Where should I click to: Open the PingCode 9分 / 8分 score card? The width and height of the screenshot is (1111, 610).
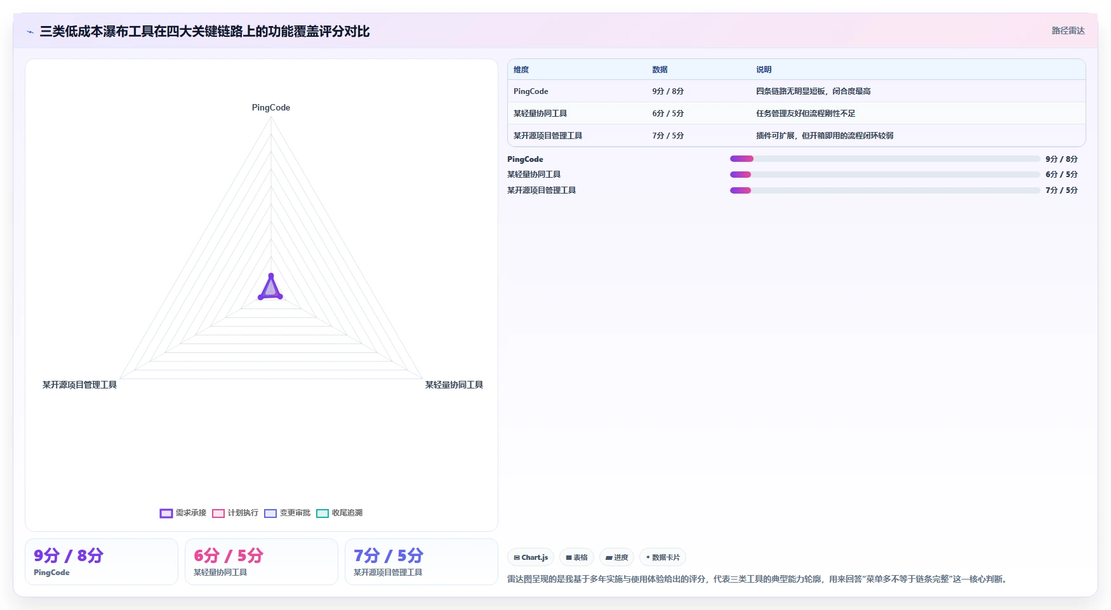pos(102,562)
